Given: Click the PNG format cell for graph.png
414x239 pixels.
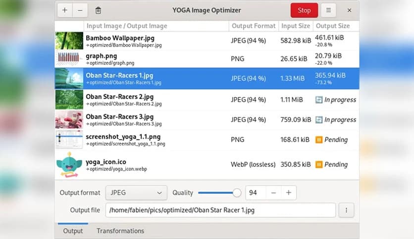Looking at the screenshot, I should (x=237, y=59).
